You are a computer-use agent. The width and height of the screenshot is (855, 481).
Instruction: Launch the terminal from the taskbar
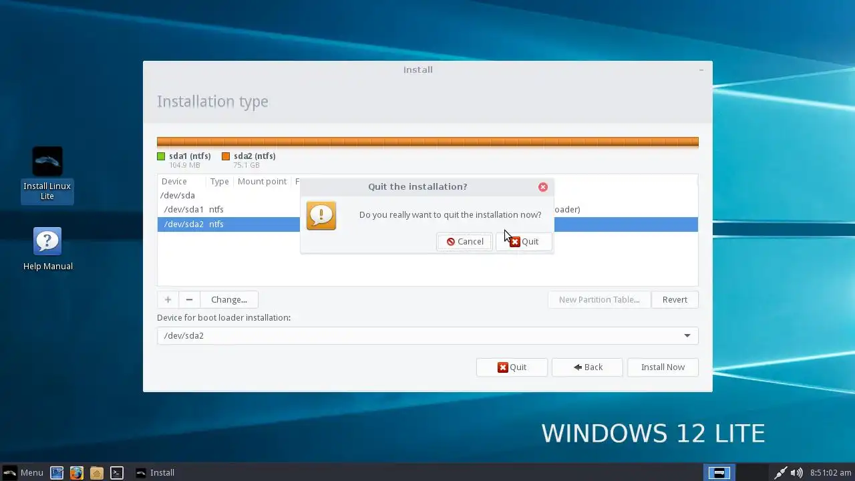tap(117, 472)
